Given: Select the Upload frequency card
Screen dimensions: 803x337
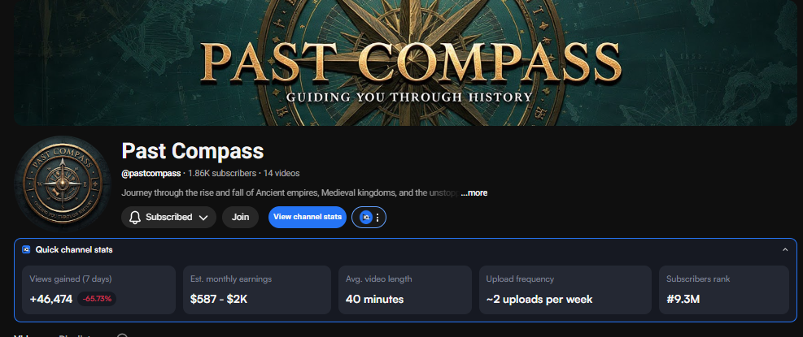Looking at the screenshot, I should (x=565, y=289).
